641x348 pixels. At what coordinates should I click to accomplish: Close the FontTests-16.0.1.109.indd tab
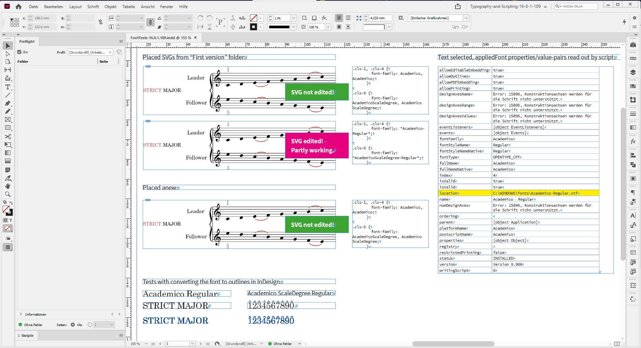click(195, 37)
